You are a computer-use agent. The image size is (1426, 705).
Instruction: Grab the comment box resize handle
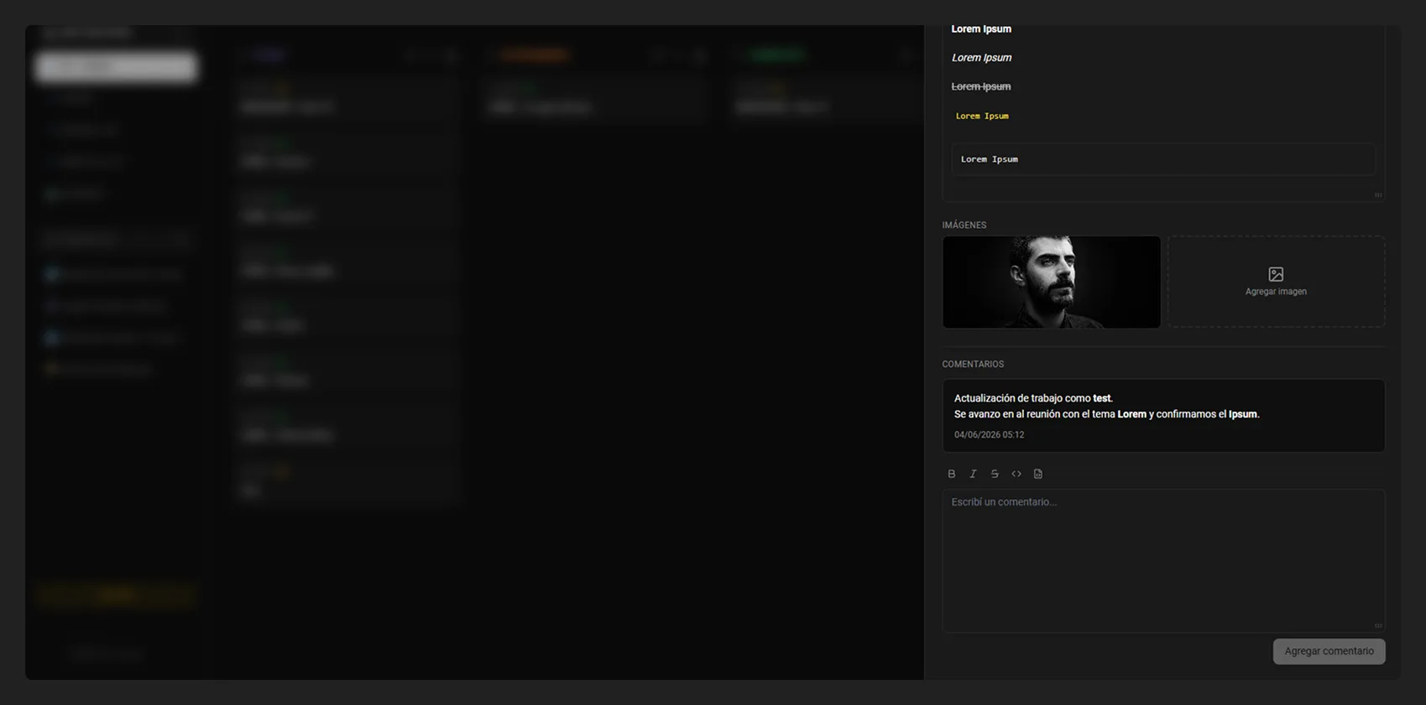point(1378,625)
